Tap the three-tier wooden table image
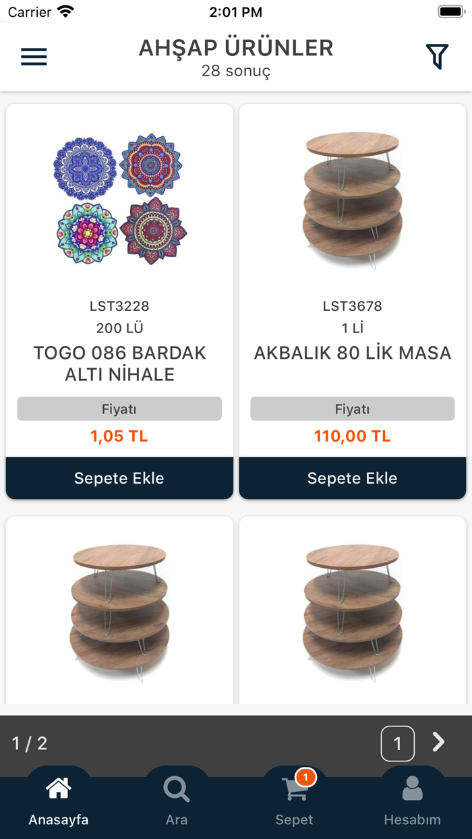 click(352, 199)
